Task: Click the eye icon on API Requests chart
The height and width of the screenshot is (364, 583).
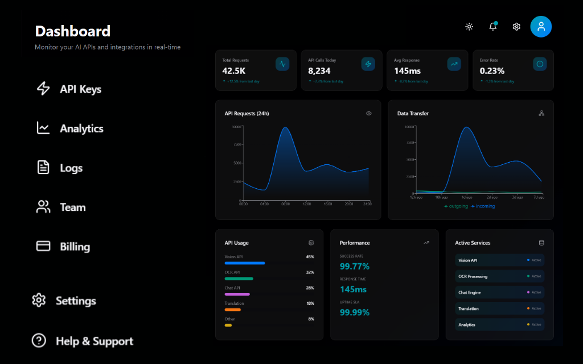Action: [369, 113]
